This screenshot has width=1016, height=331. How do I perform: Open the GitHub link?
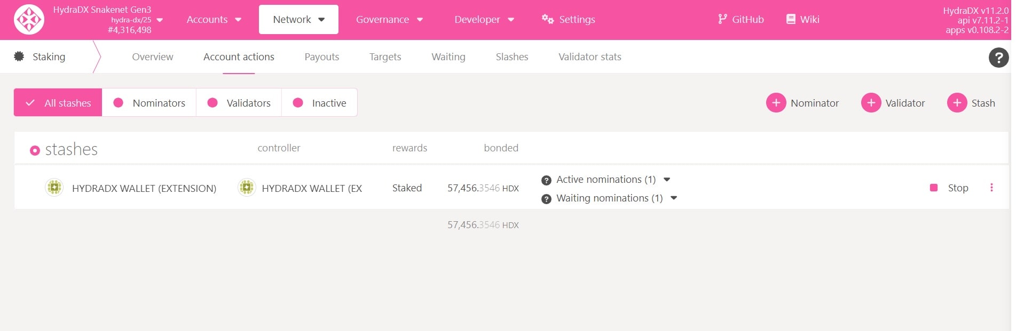pyautogui.click(x=741, y=20)
